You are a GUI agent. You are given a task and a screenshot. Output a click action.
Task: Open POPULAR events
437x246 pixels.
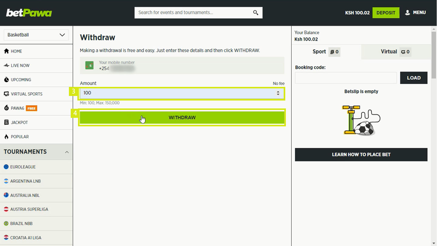pos(36,137)
